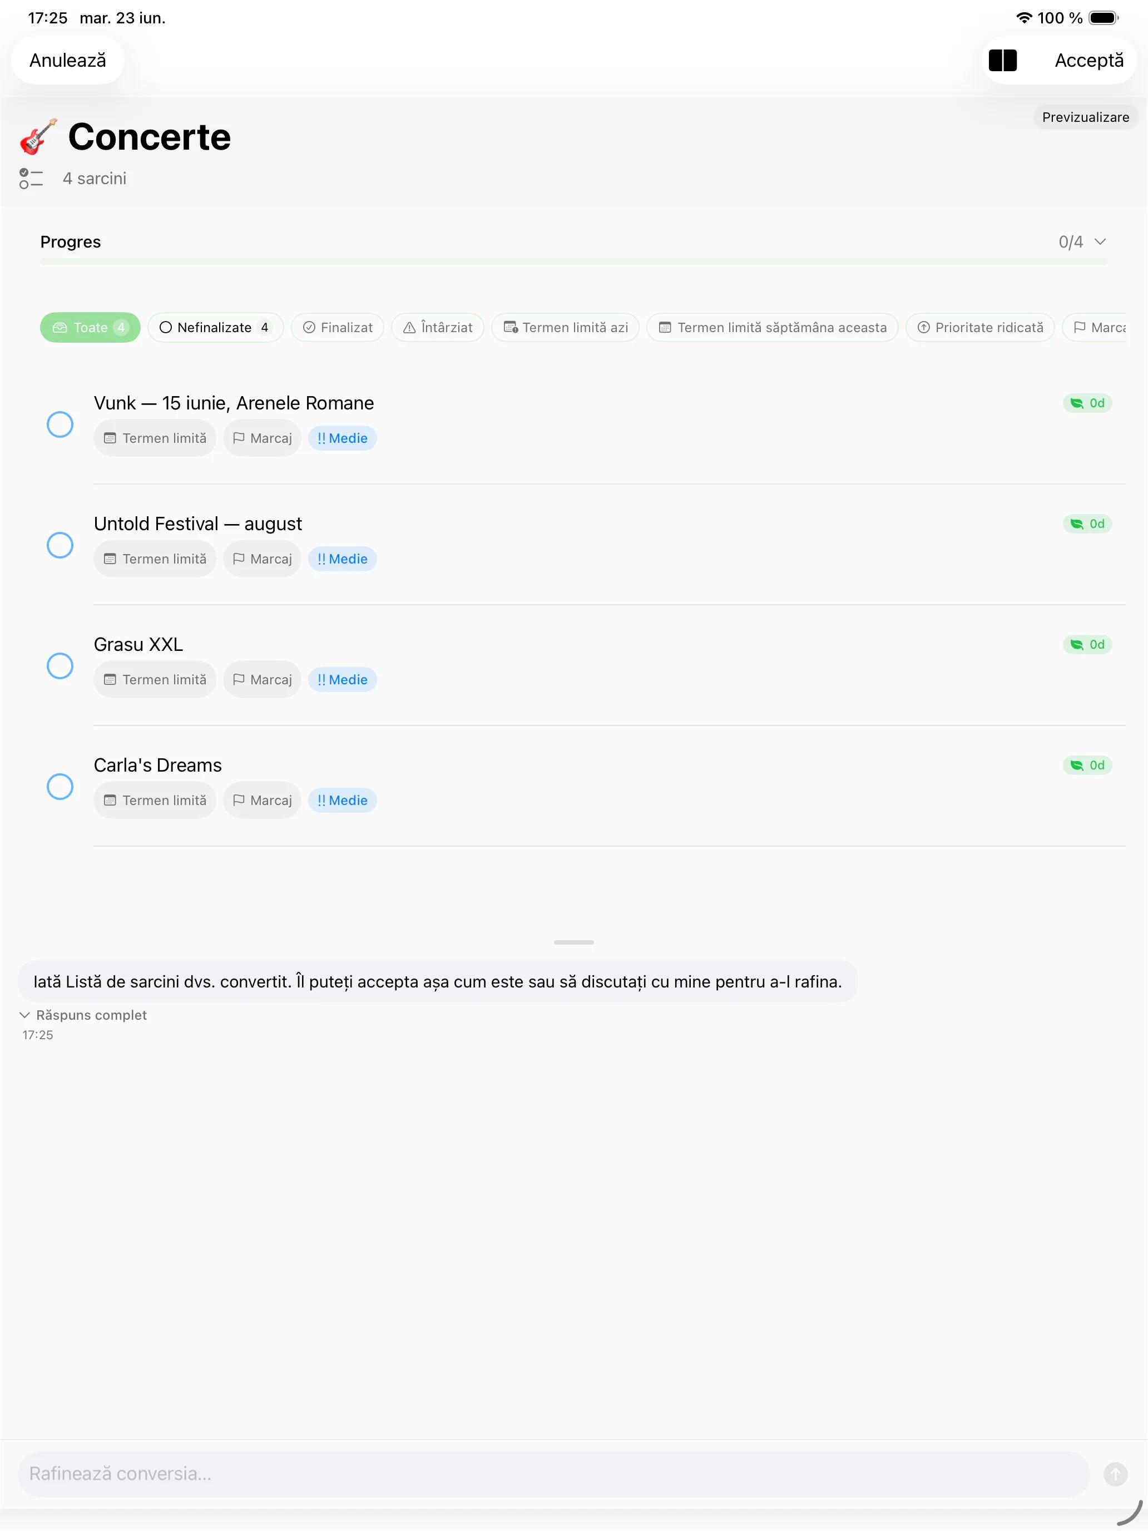This screenshot has height=1531, width=1148.
Task: Filter by Termen limită săptămâna aceasta
Action: pos(772,327)
